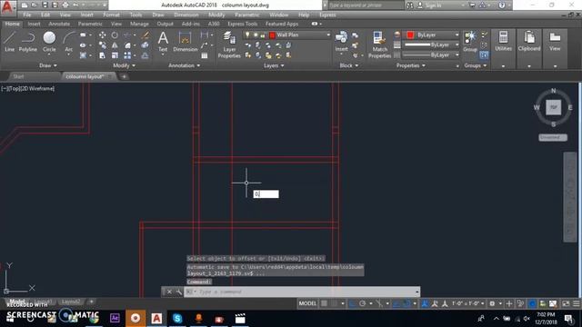The height and width of the screenshot is (327, 582).
Task: Open the File menu
Action: click(27, 15)
